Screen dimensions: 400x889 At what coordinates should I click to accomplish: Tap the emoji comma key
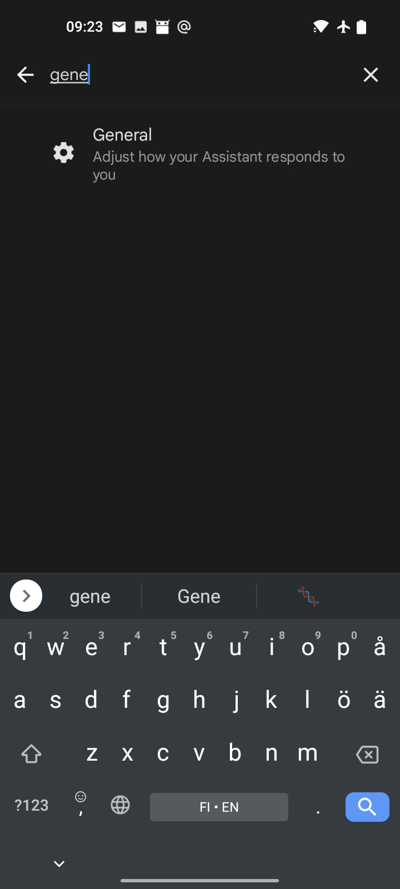[x=81, y=805]
